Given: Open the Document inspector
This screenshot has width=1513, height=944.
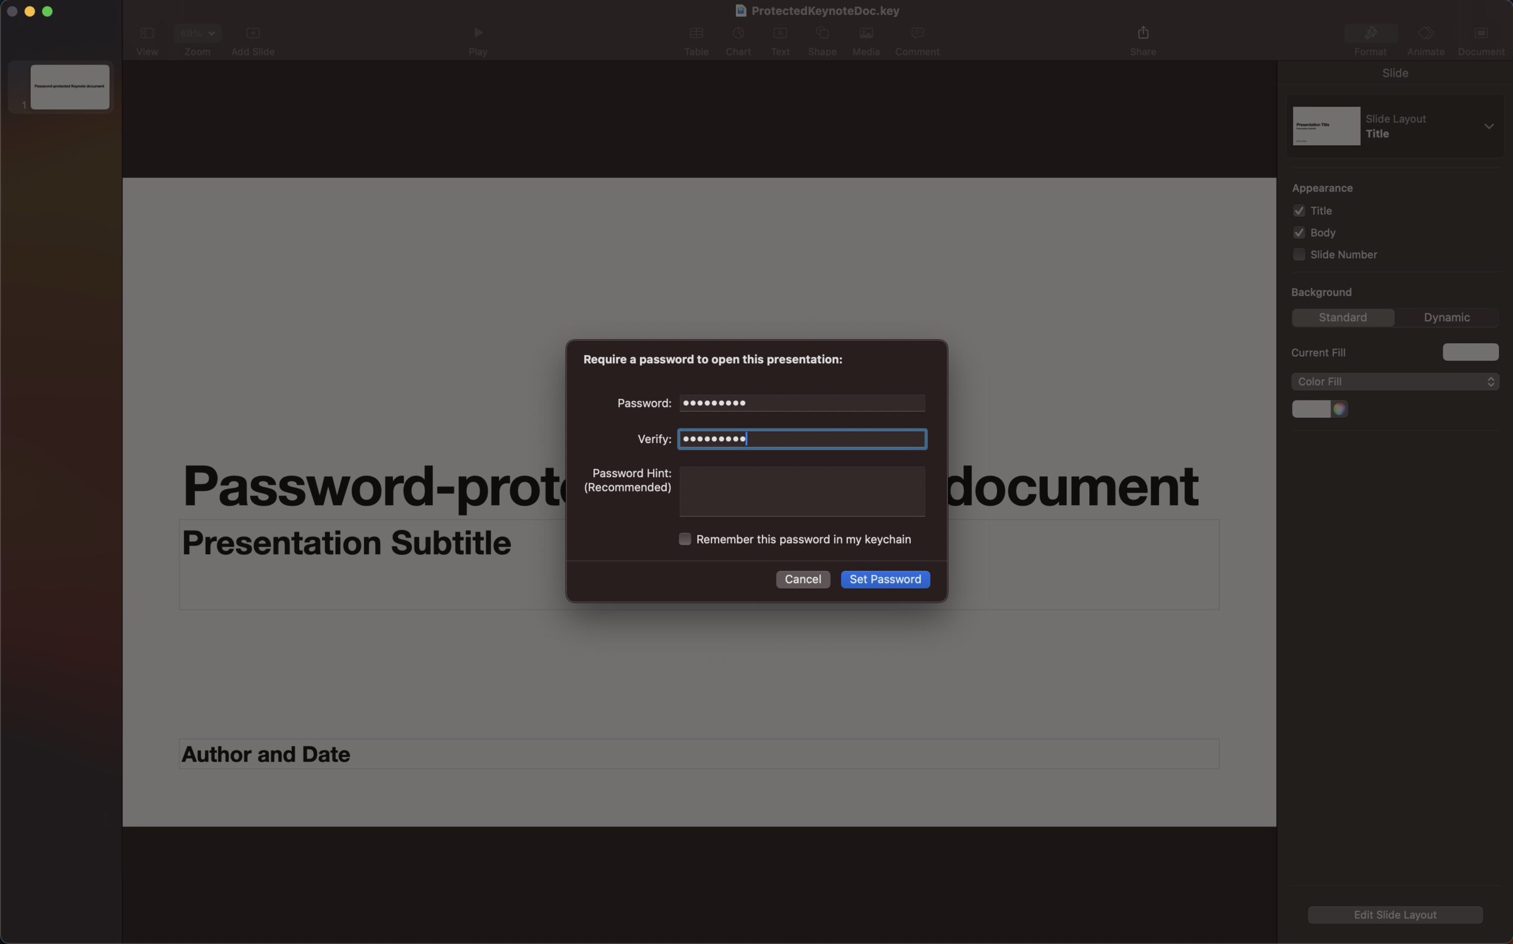Looking at the screenshot, I should 1481,32.
